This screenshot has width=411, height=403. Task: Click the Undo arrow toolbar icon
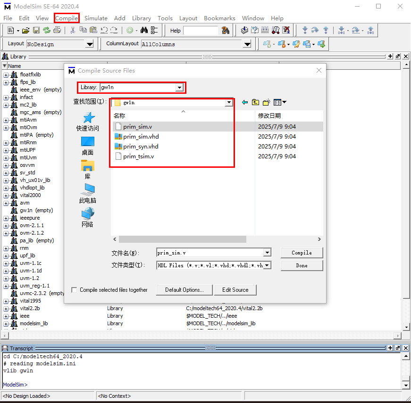pyautogui.click(x=104, y=30)
